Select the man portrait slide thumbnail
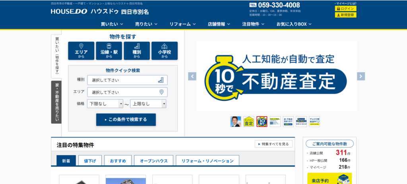407x184 pixels. 236,122
